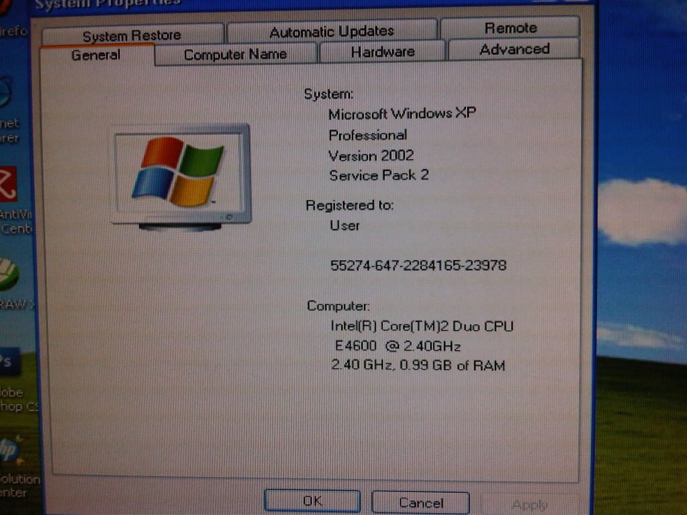
Task: Click the registered name "User"
Action: (345, 225)
